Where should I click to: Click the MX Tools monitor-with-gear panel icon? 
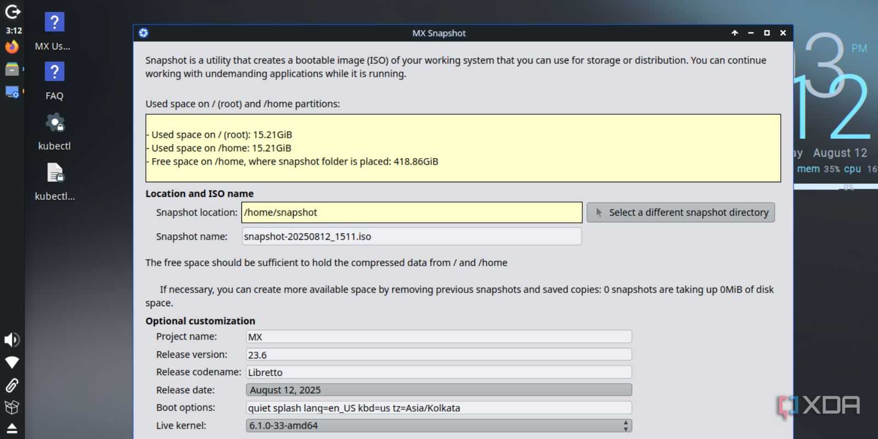(x=12, y=92)
